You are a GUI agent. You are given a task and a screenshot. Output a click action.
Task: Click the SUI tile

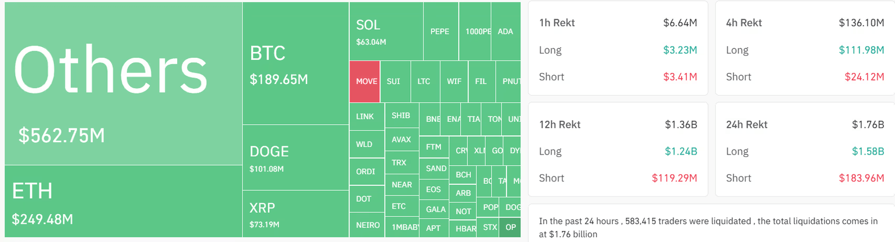click(x=394, y=82)
